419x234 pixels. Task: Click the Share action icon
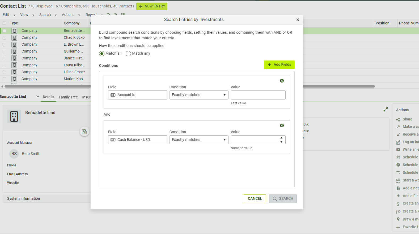pyautogui.click(x=398, y=119)
